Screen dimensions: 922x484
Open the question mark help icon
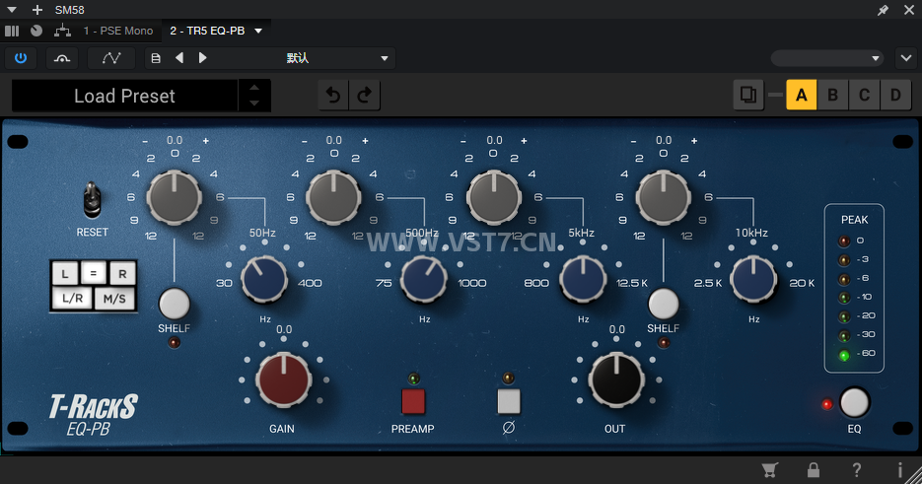[857, 470]
